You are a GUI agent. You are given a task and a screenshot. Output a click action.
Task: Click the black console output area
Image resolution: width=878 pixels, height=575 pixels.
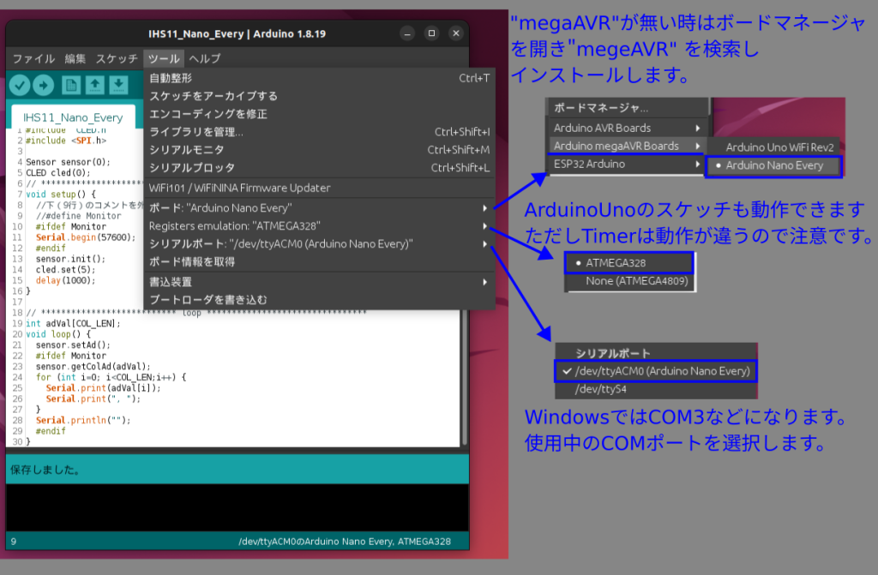[238, 508]
